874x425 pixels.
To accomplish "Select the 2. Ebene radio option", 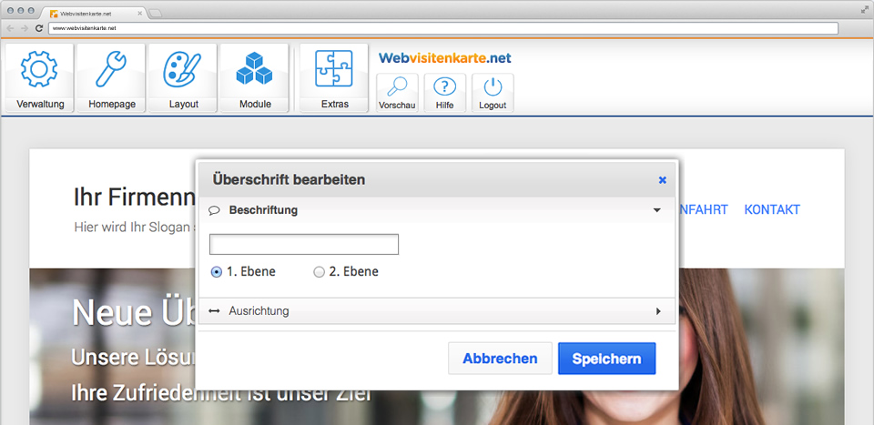I will tap(319, 272).
